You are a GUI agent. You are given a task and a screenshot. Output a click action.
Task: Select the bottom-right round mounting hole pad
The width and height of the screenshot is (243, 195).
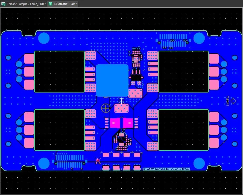click(x=199, y=163)
